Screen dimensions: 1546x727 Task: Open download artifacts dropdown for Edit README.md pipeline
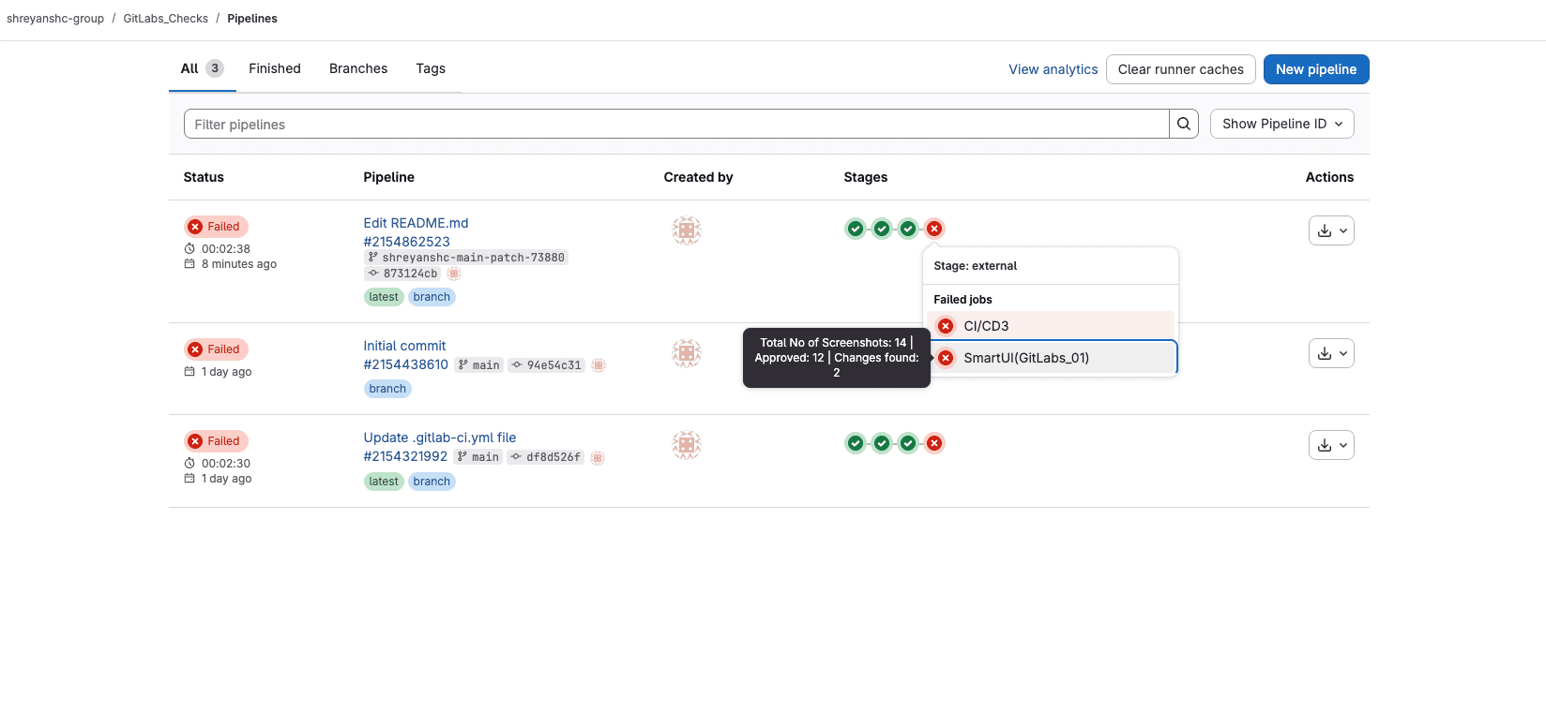tap(1331, 230)
